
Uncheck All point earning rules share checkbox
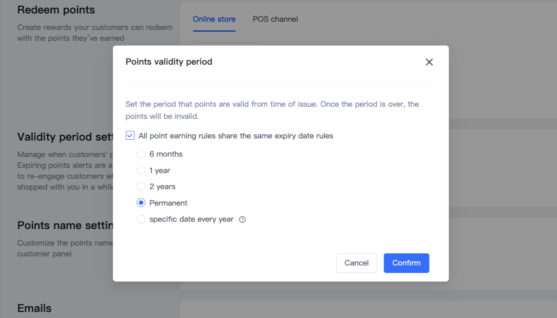pos(130,136)
